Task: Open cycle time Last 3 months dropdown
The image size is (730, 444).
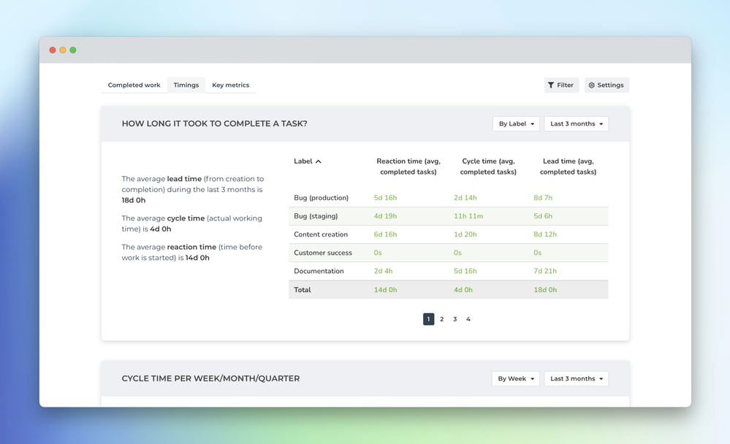Action: coord(577,379)
